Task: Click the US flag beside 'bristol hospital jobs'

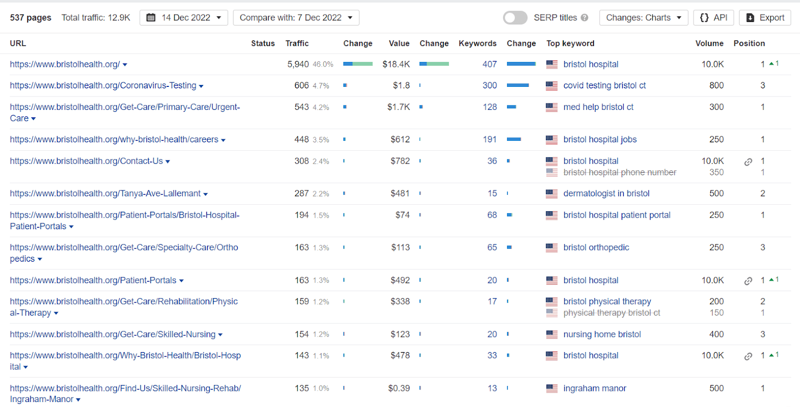Action: [x=552, y=140]
